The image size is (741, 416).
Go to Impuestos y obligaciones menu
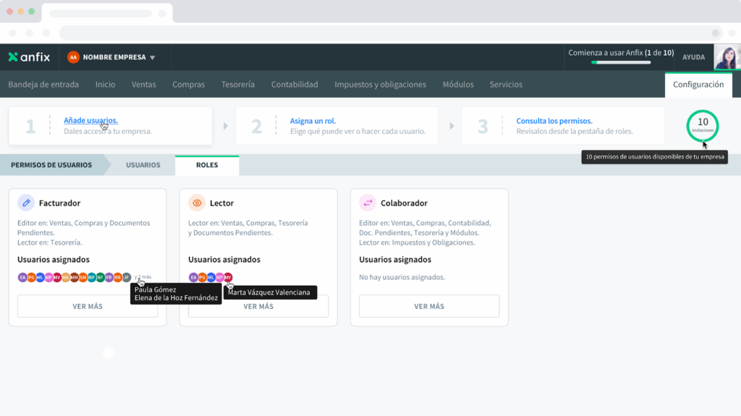click(x=380, y=85)
